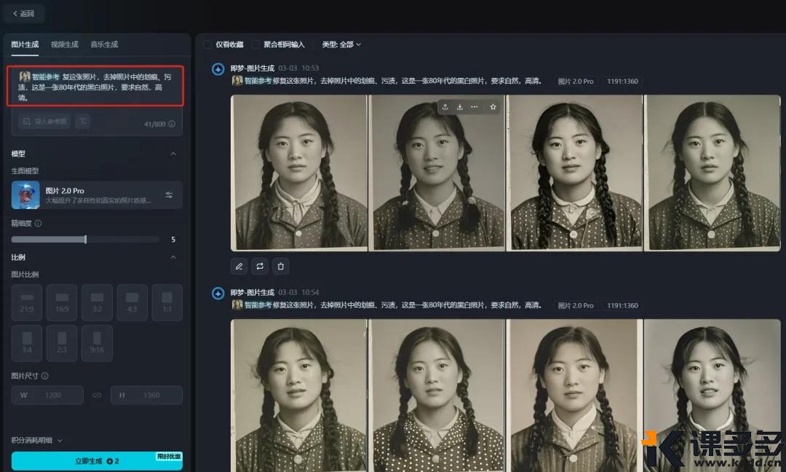Adjust the 精细度 slider handle
Screen dimensions: 786x472
click(x=85, y=239)
